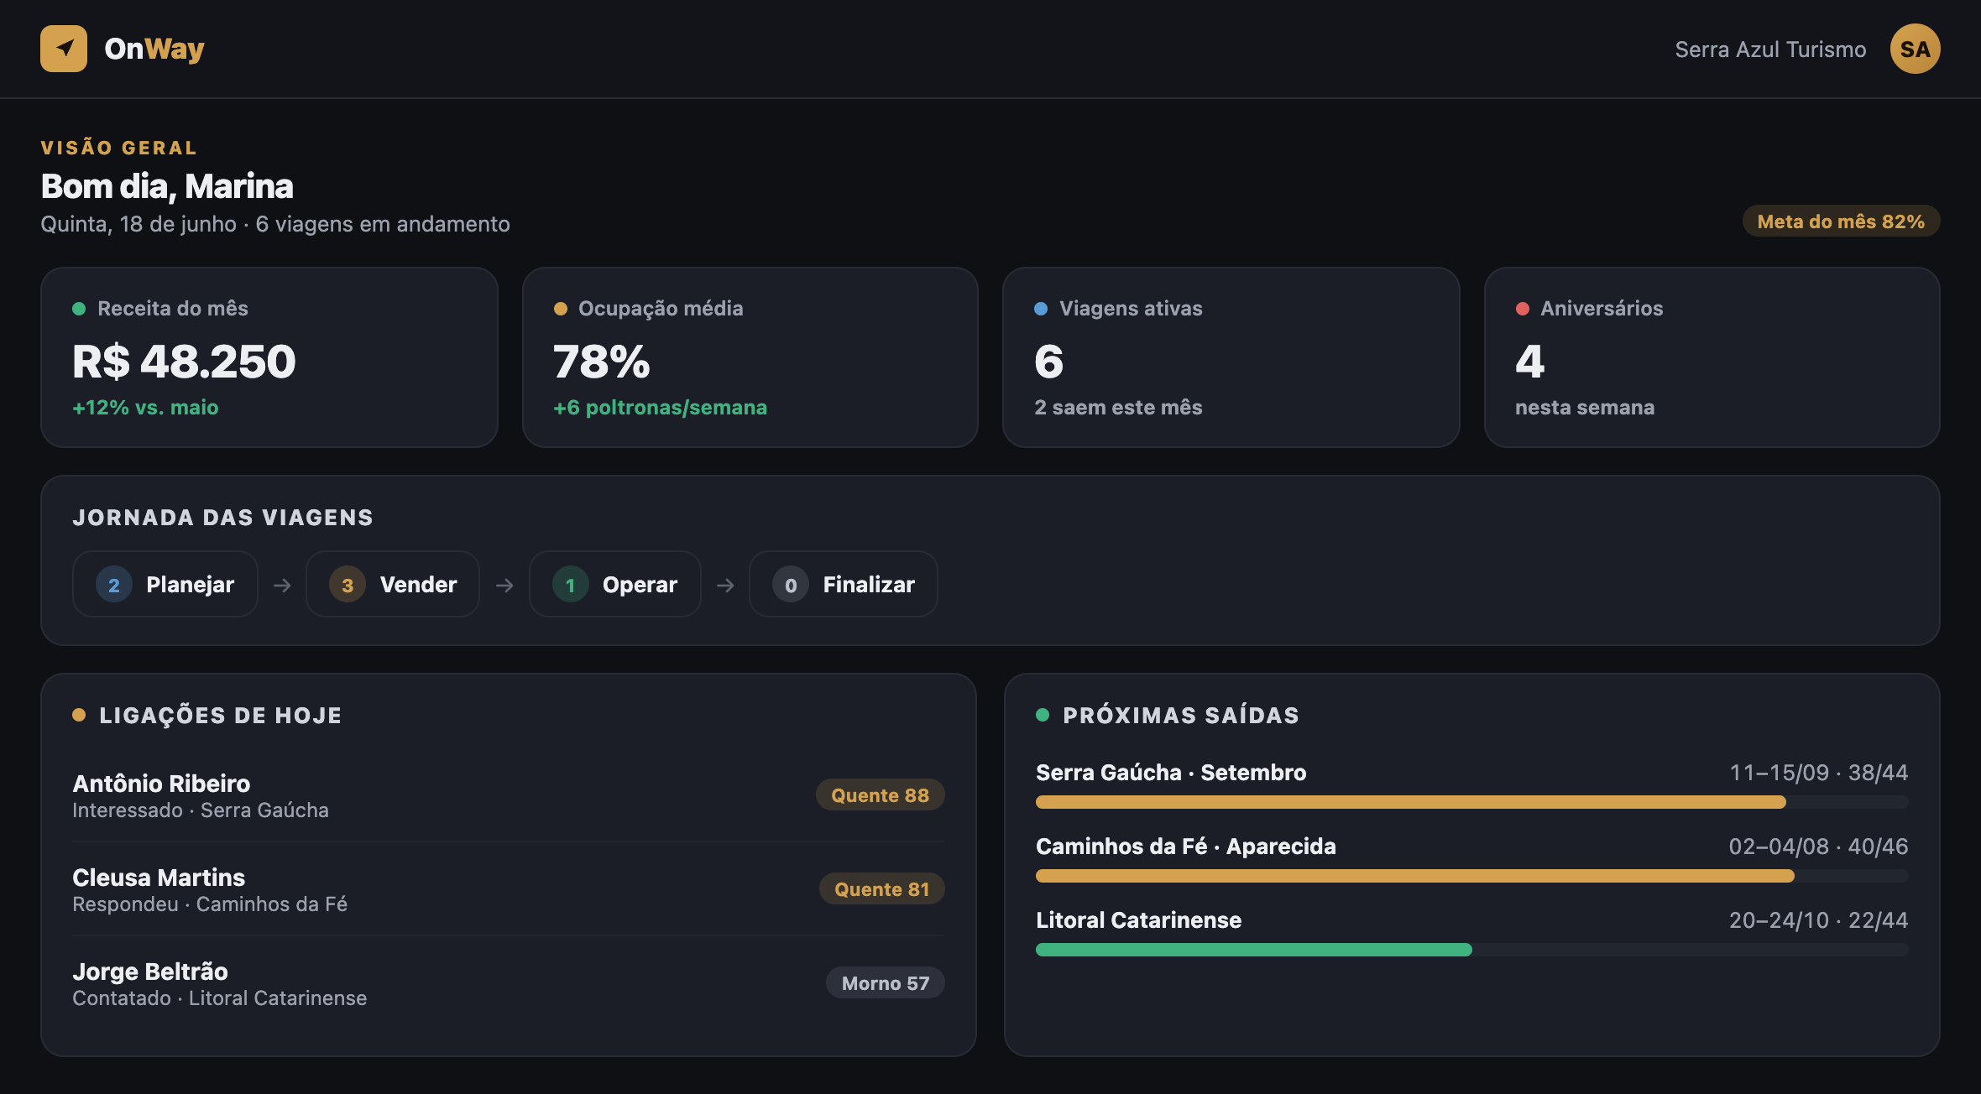1981x1094 pixels.
Task: Click the Quente 88 score badge
Action: tap(880, 795)
